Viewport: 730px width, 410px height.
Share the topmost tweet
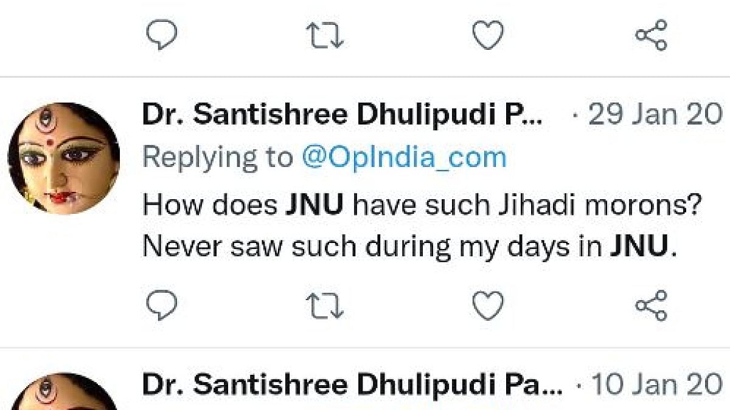pyautogui.click(x=651, y=35)
